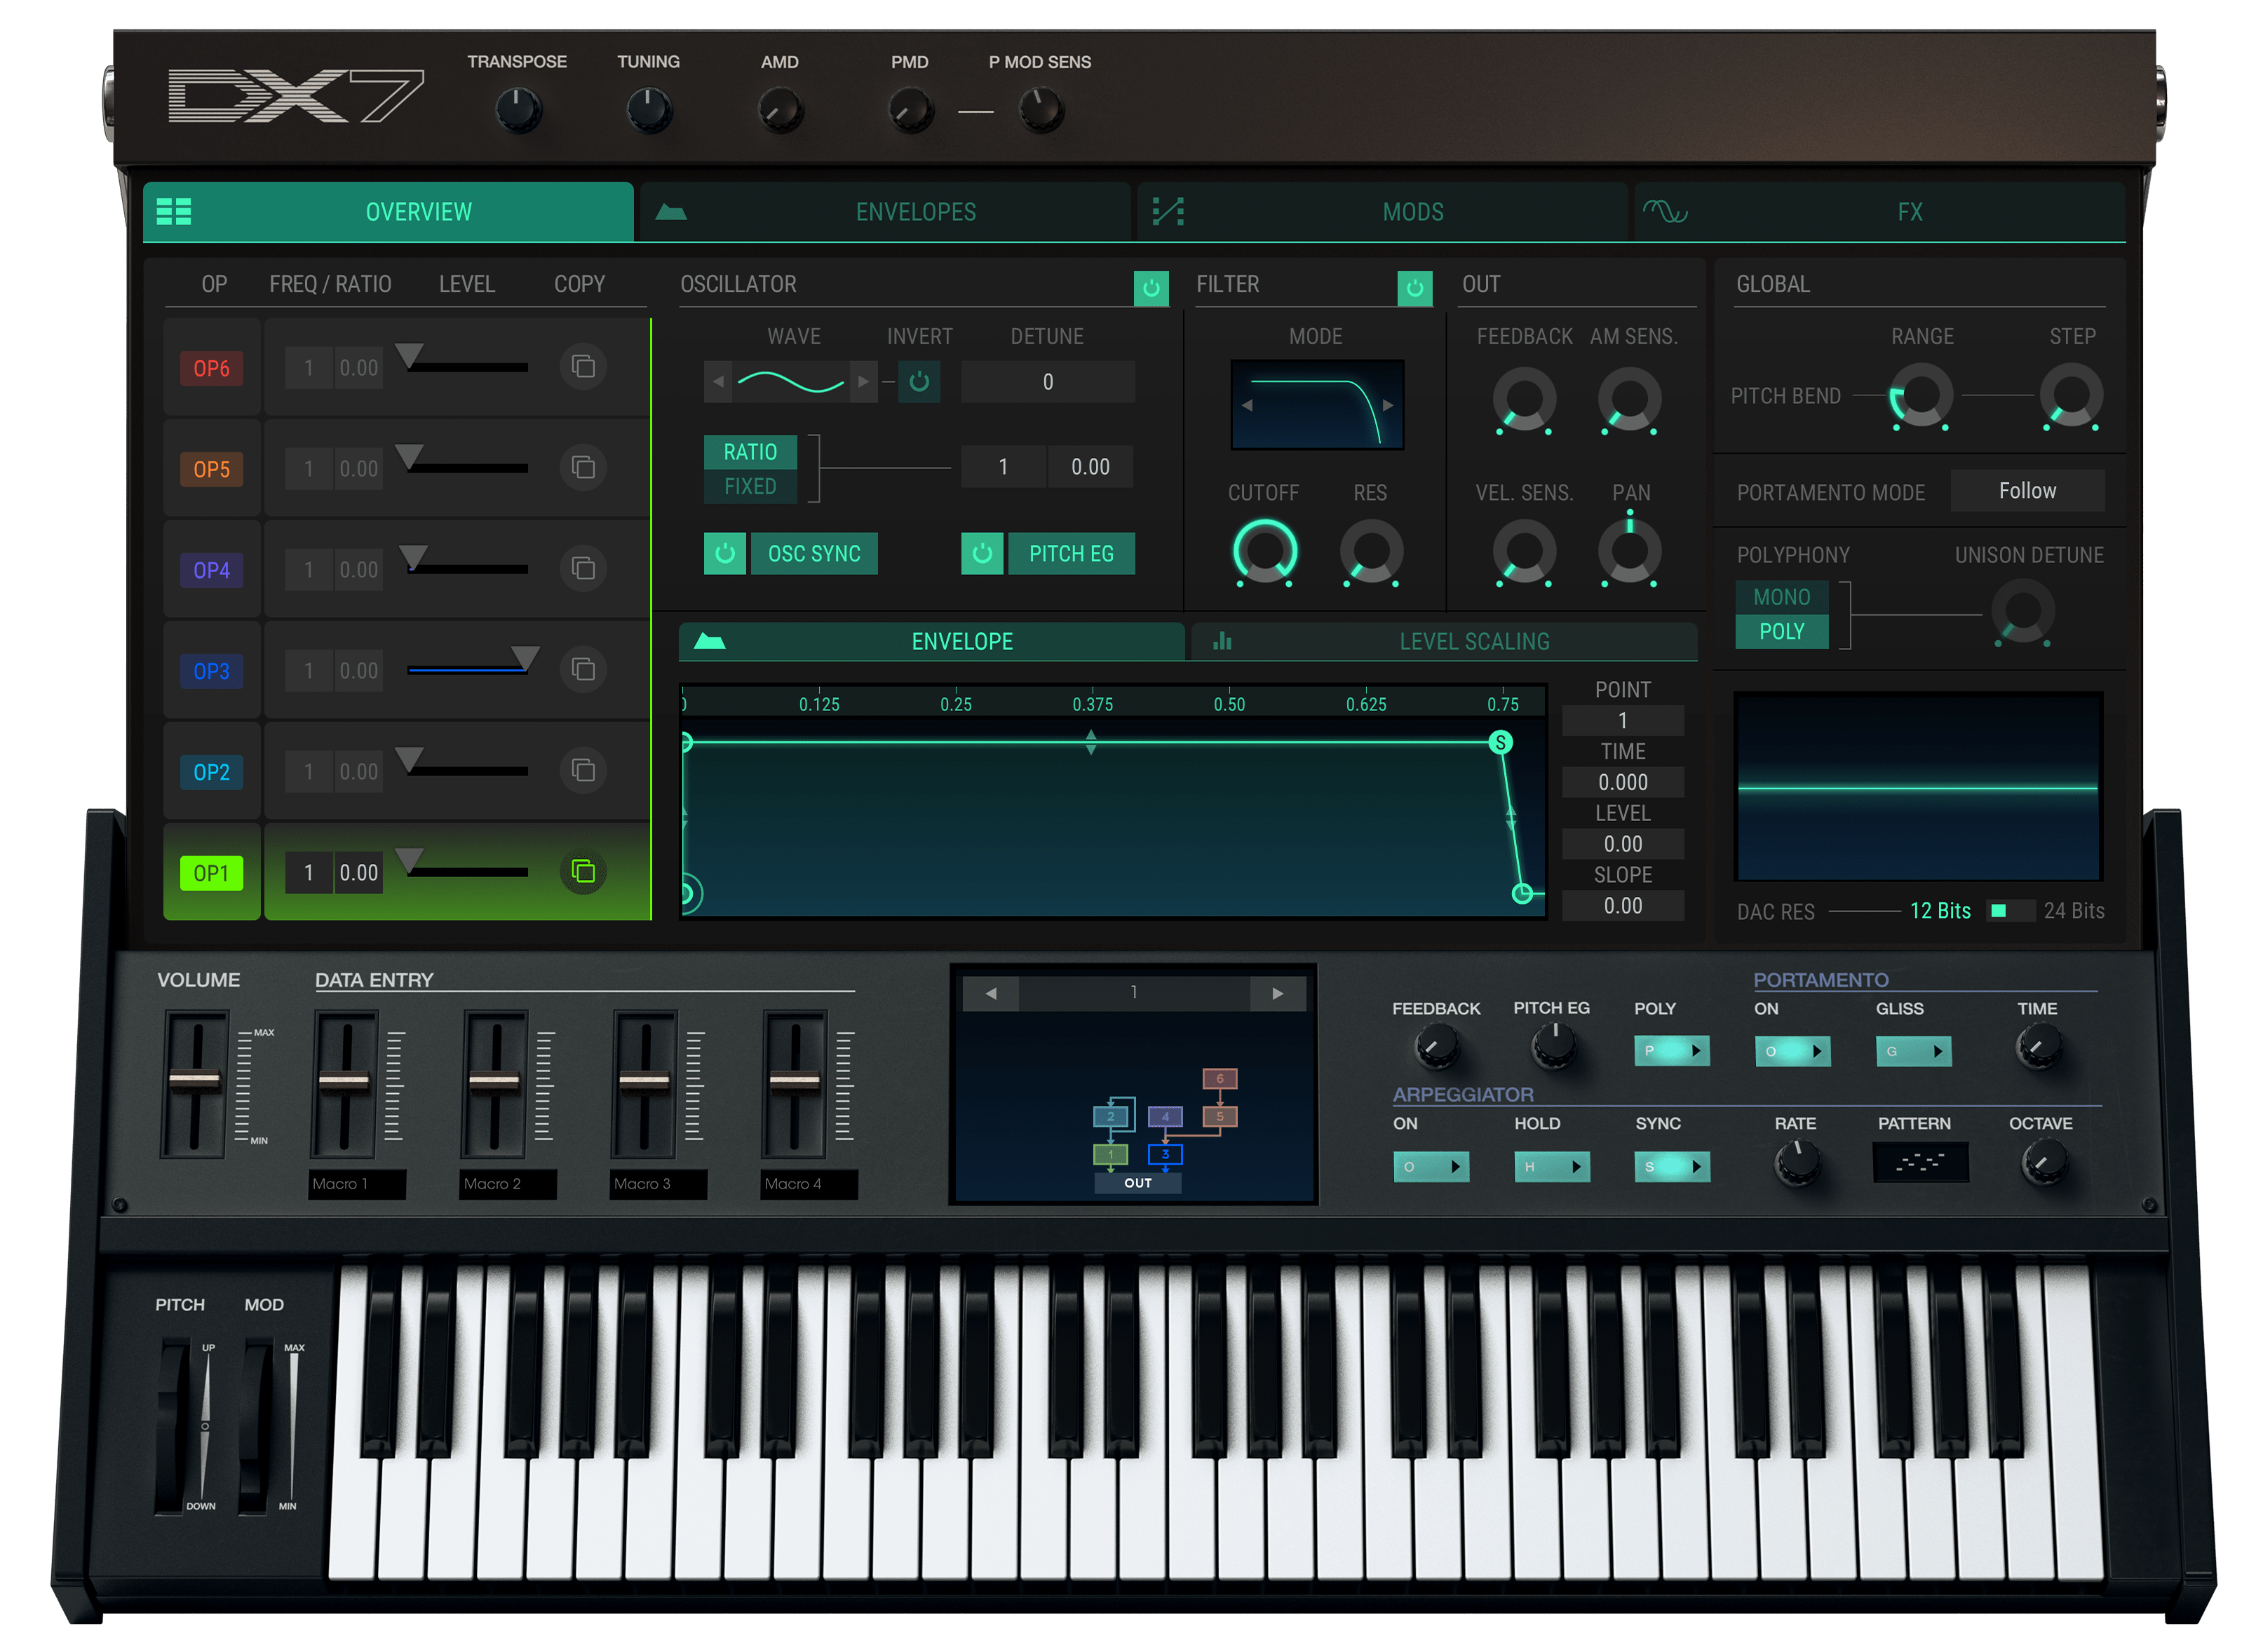2263x1652 pixels.
Task: Toggle the waveform INVERT power icon
Action: (919, 381)
